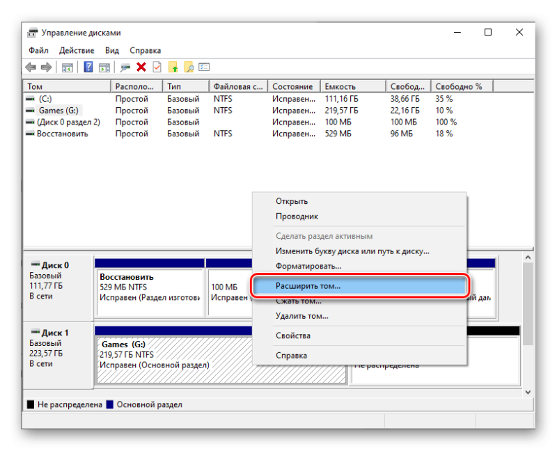Click the red X delete icon
This screenshot has width=557, height=451.
(141, 67)
